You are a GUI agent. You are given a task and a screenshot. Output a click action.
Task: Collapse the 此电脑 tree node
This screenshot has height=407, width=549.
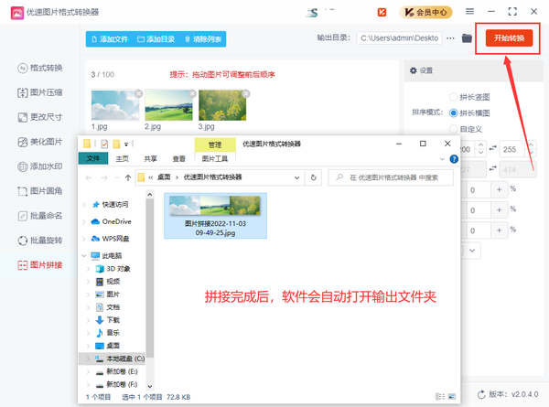click(86, 256)
